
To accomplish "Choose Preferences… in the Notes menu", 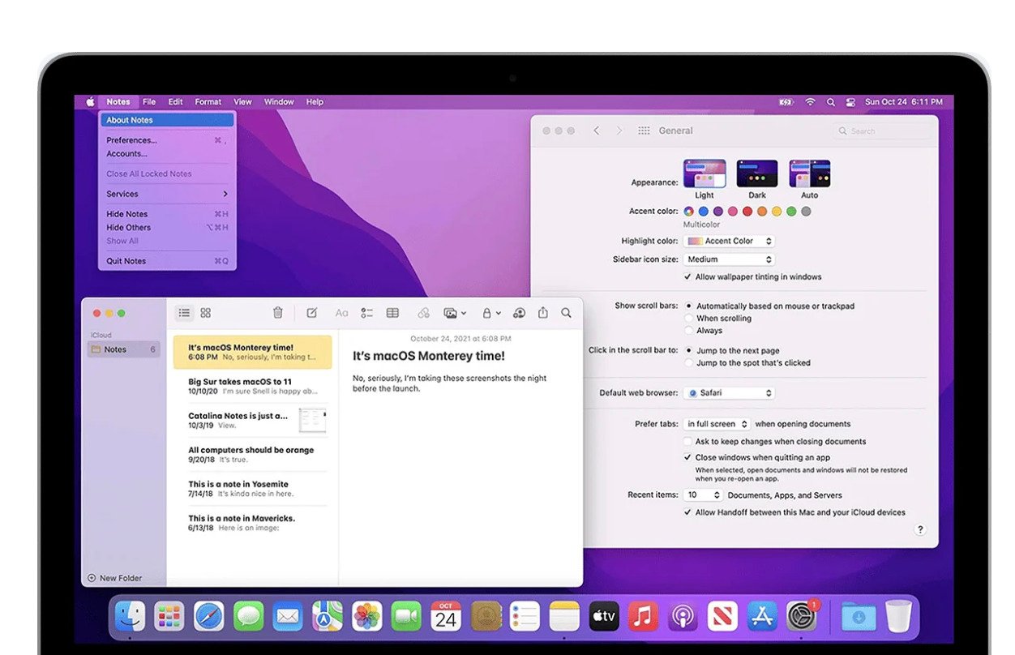I will pyautogui.click(x=167, y=140).
